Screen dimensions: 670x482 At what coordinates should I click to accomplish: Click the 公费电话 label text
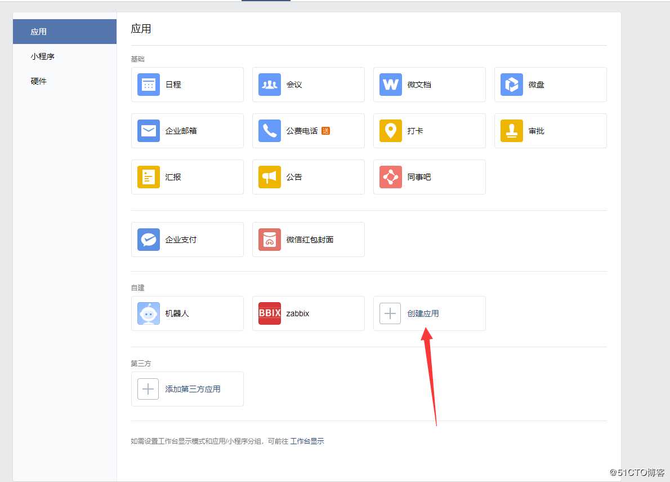click(302, 131)
